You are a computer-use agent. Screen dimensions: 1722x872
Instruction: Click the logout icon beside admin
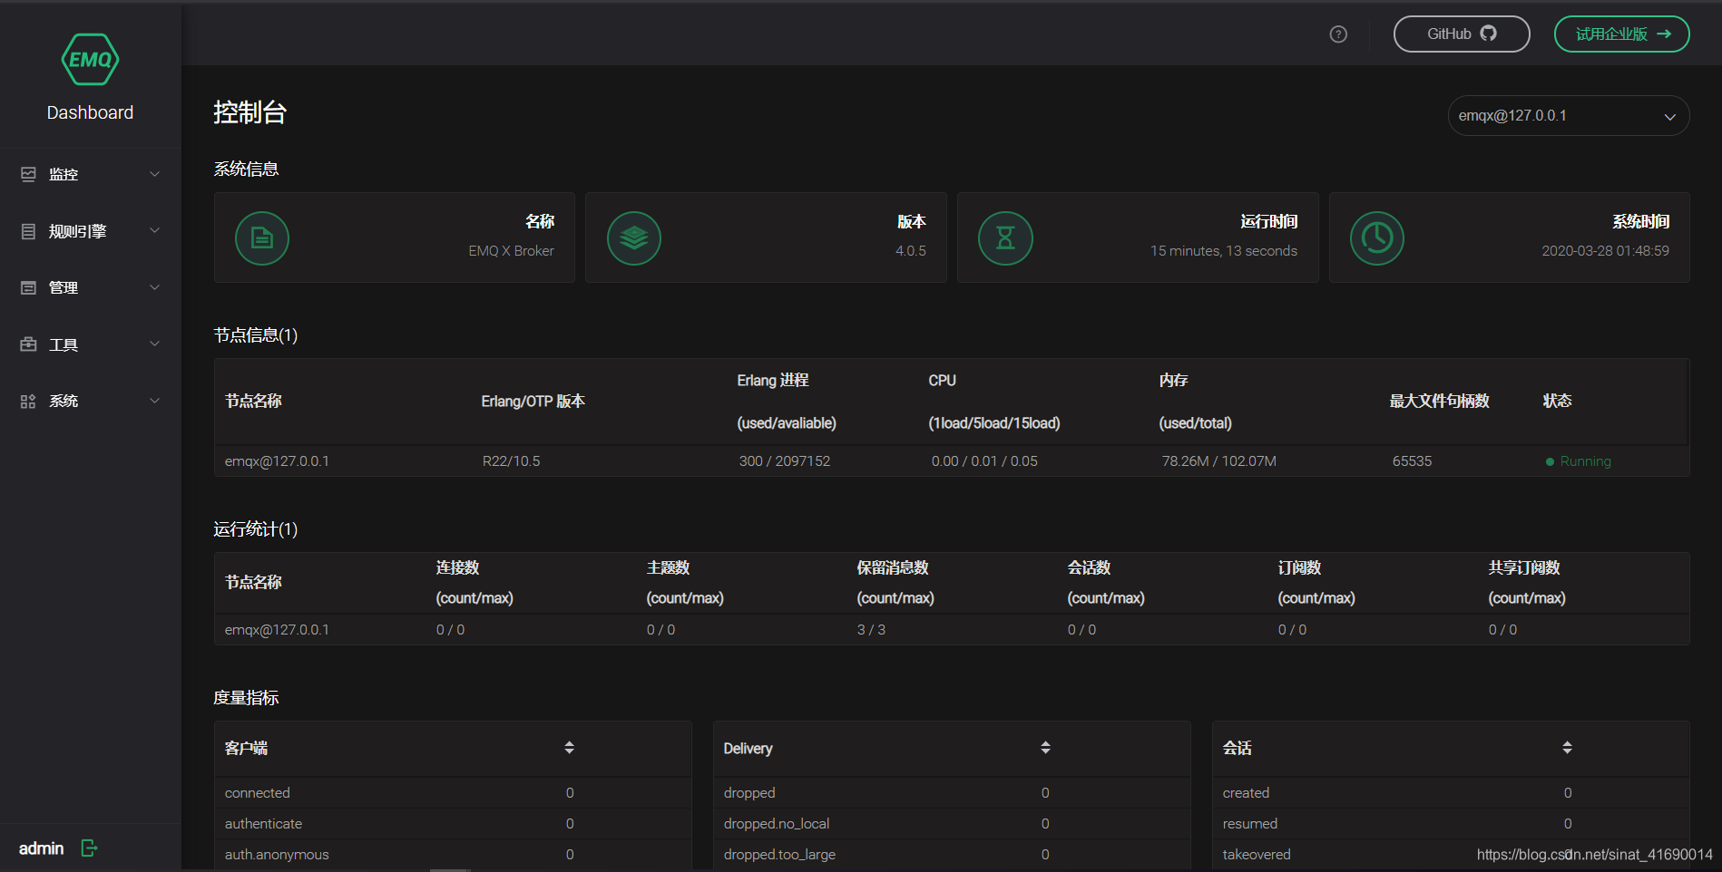(89, 848)
